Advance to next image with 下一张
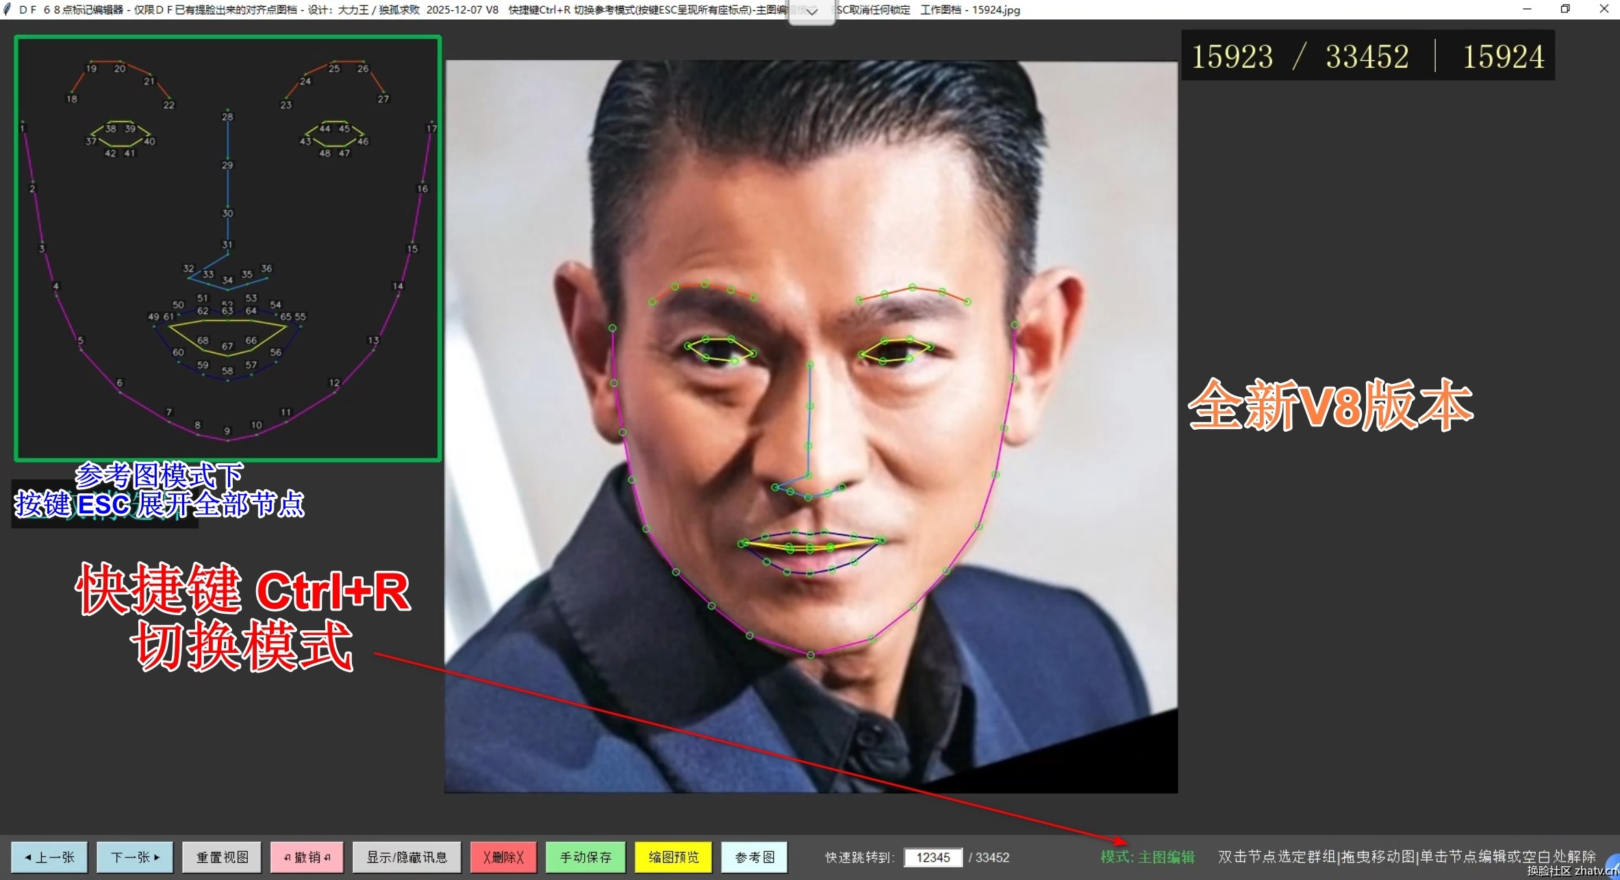Image resolution: width=1620 pixels, height=880 pixels. click(x=135, y=857)
